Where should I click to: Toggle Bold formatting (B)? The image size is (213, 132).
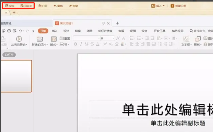click(x=76, y=44)
